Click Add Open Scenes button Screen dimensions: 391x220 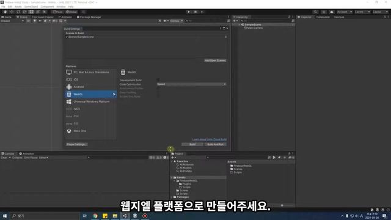point(215,61)
